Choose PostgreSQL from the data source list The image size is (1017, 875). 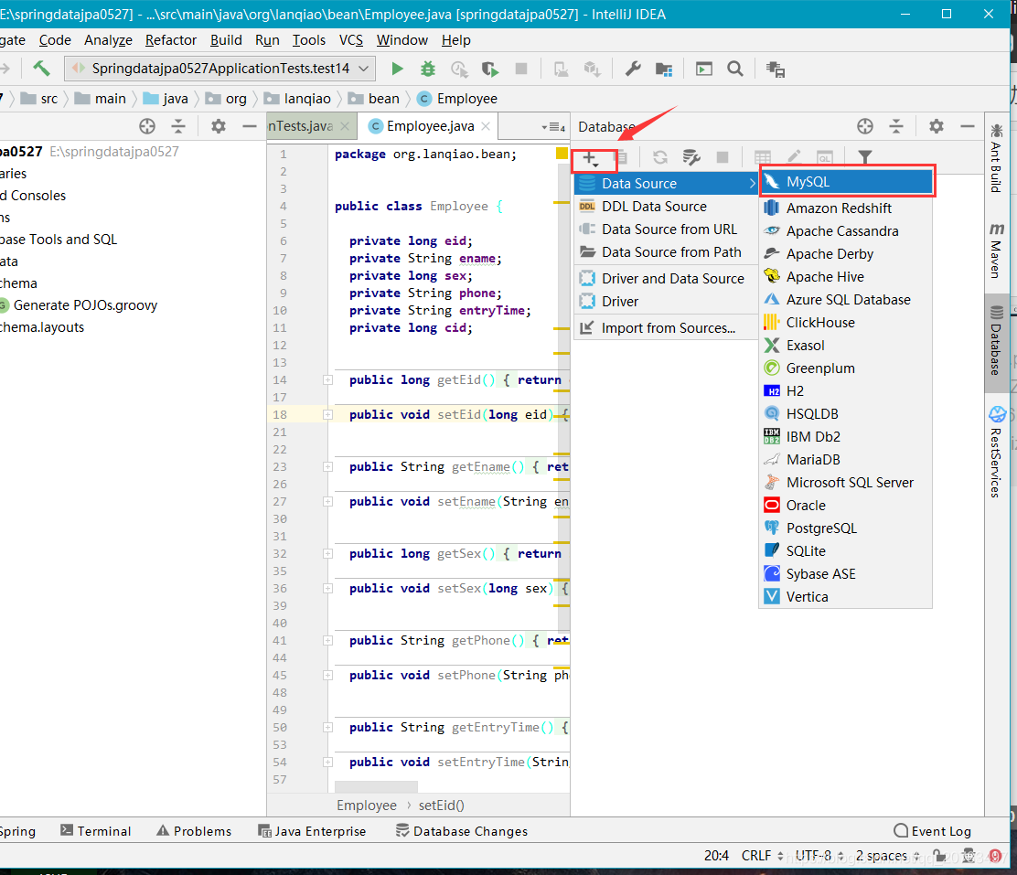[845, 528]
